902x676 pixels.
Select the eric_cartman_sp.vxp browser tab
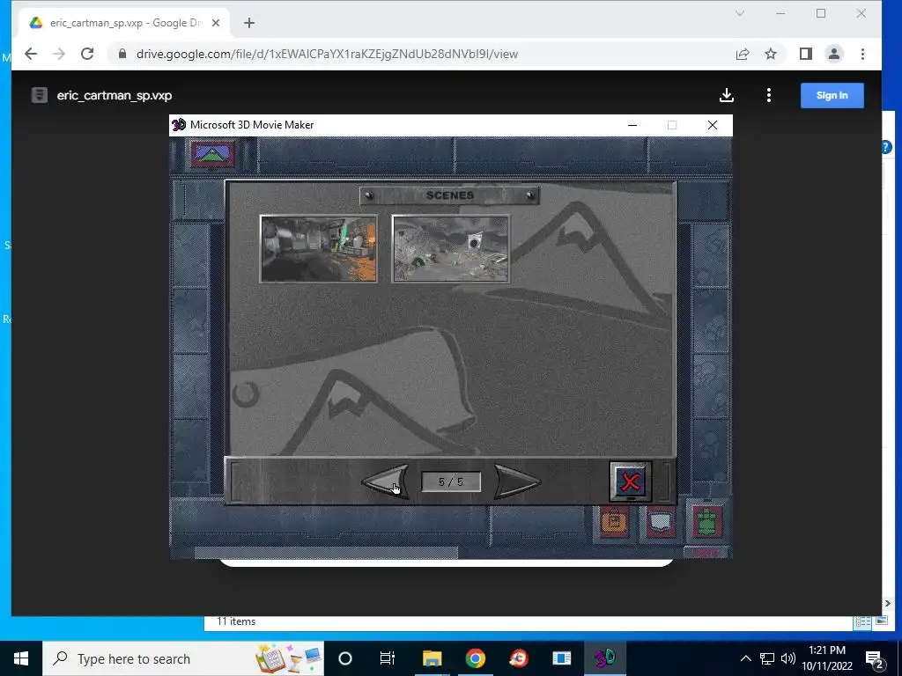(x=123, y=23)
